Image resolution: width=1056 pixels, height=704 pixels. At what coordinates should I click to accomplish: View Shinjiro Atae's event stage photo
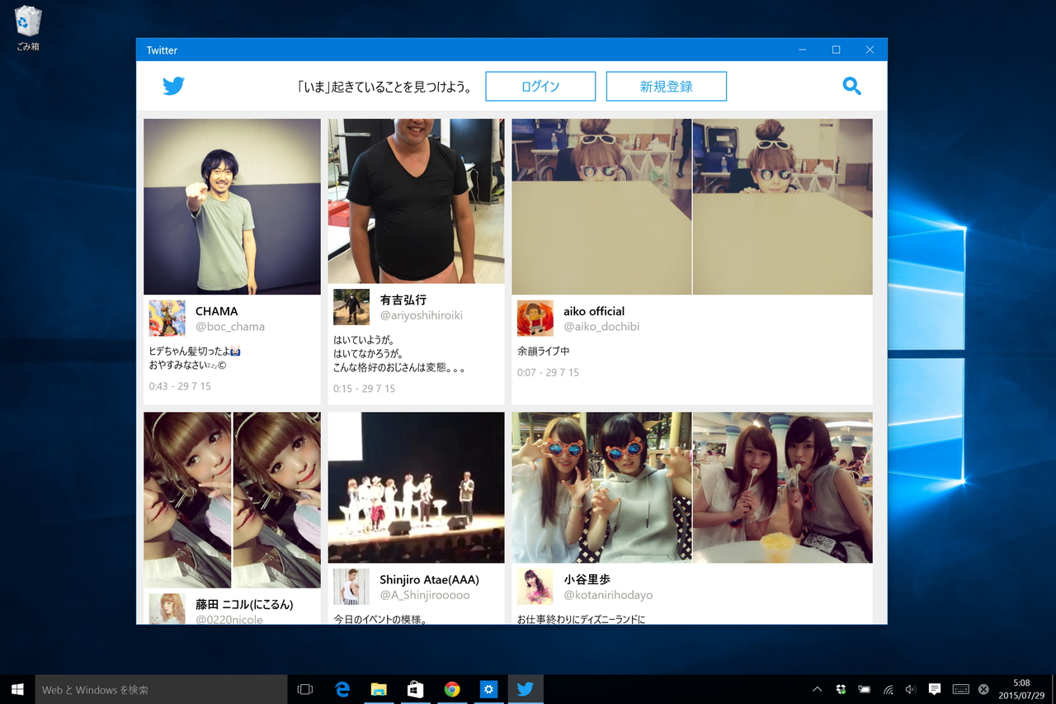click(415, 488)
